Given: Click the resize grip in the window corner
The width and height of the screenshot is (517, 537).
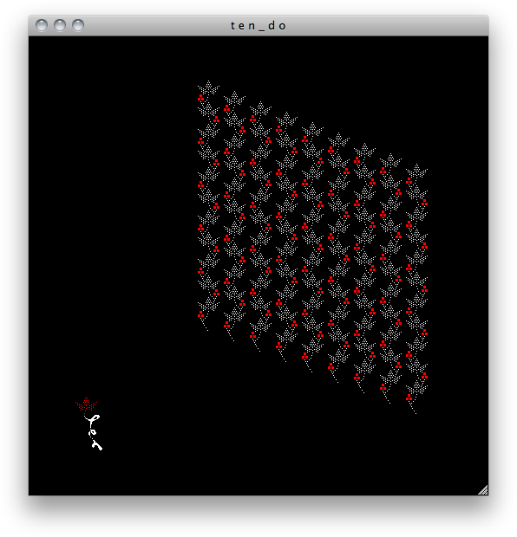Looking at the screenshot, I should pos(483,490).
